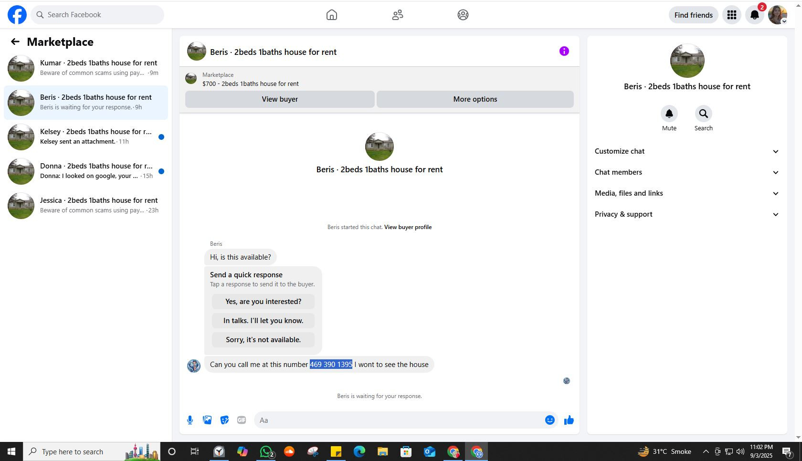This screenshot has width=802, height=461.
Task: Open the Cortana circle on the taskbar
Action: pos(172,451)
